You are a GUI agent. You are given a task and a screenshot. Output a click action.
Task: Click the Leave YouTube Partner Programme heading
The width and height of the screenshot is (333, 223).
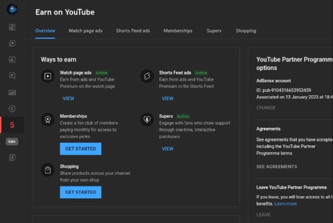(291, 187)
